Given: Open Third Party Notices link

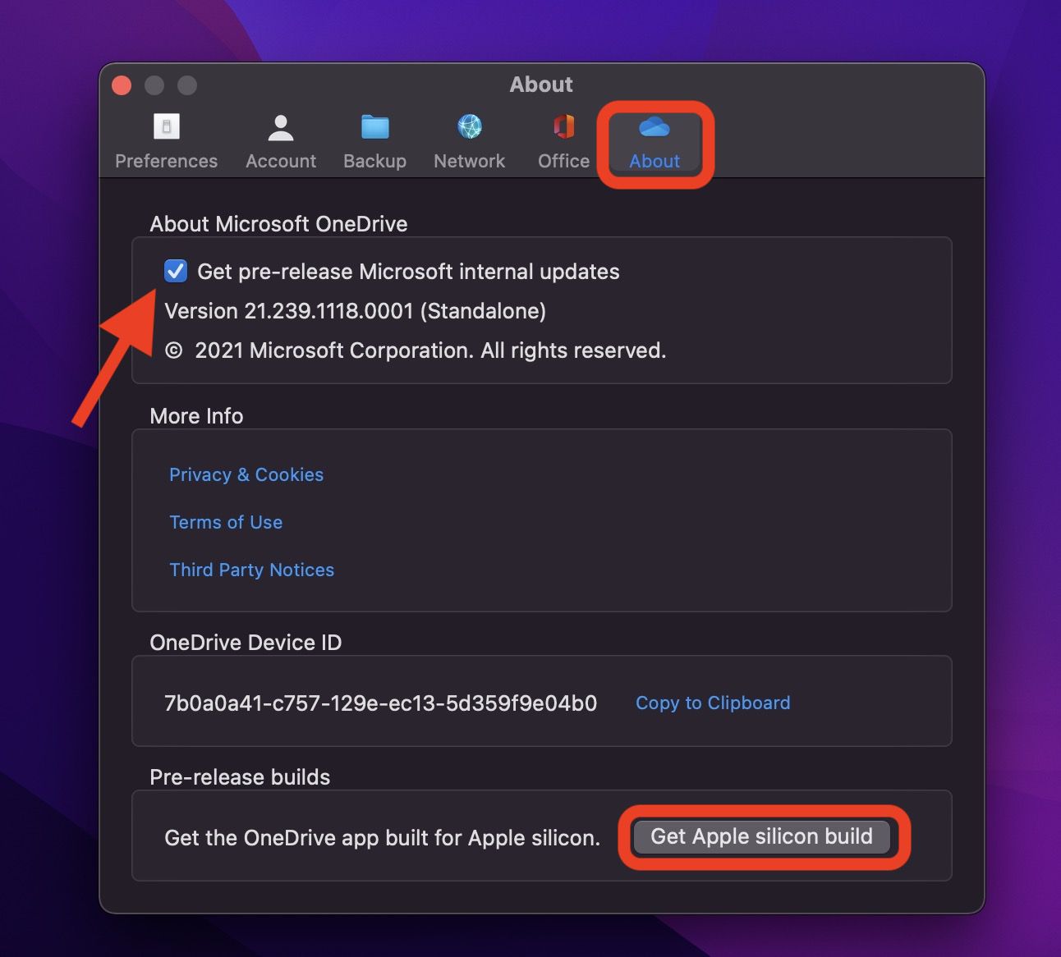Looking at the screenshot, I should click(x=252, y=570).
